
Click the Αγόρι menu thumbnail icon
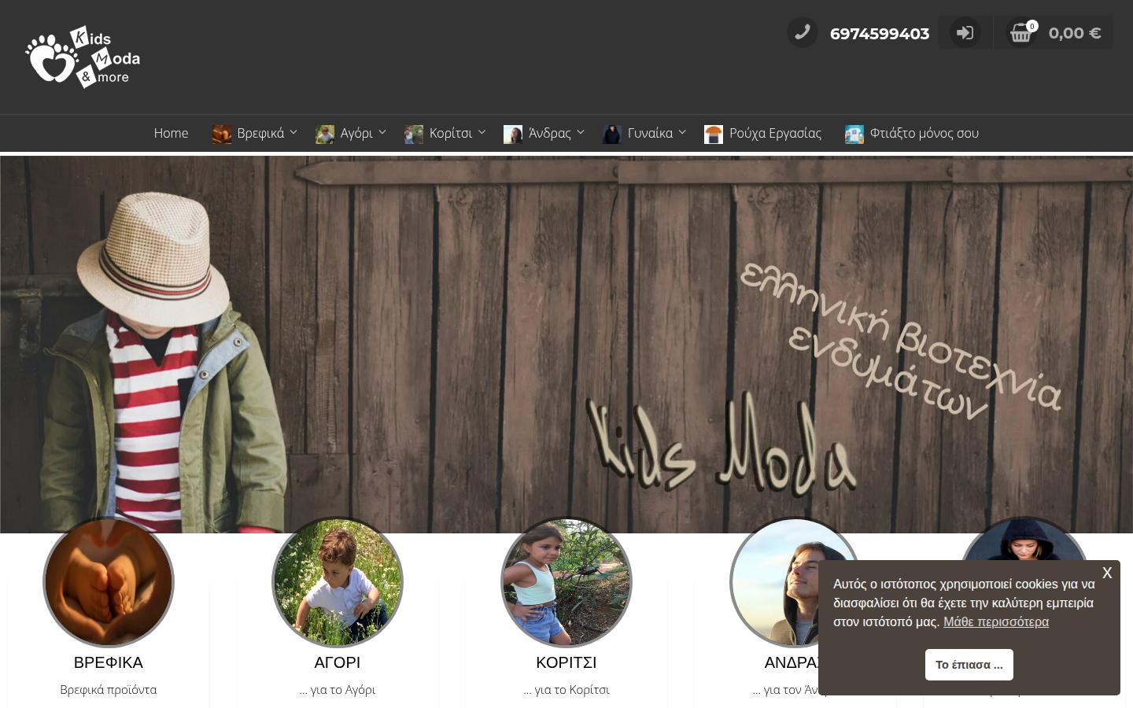[325, 134]
